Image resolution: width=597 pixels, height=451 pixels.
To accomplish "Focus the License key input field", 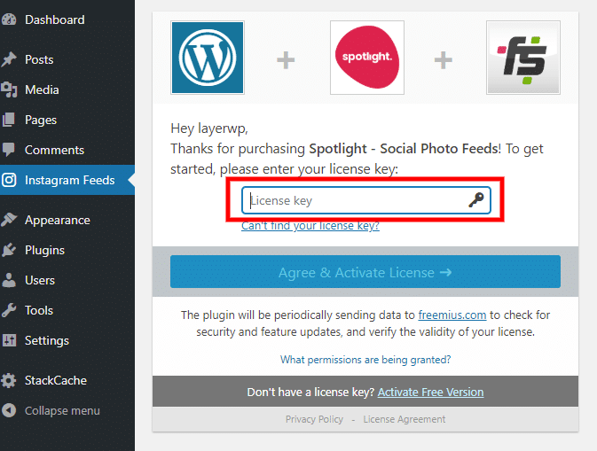I will coord(365,200).
